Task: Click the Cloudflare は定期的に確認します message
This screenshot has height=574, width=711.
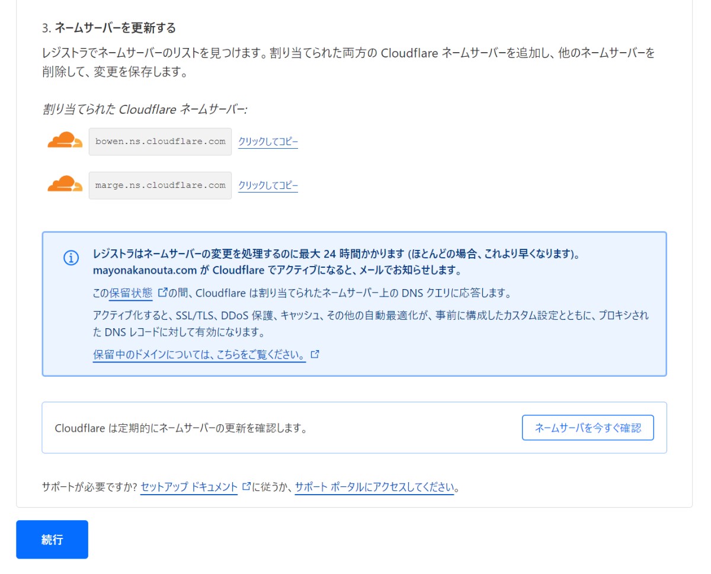Action: click(x=181, y=428)
